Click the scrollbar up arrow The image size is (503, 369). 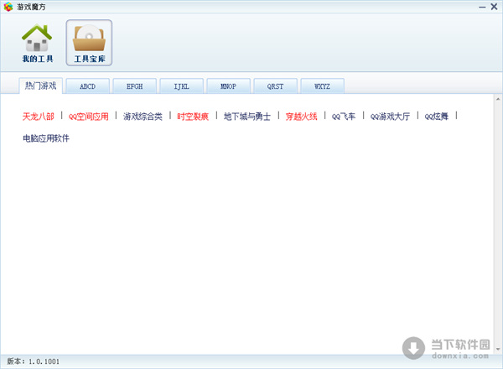pyautogui.click(x=498, y=99)
